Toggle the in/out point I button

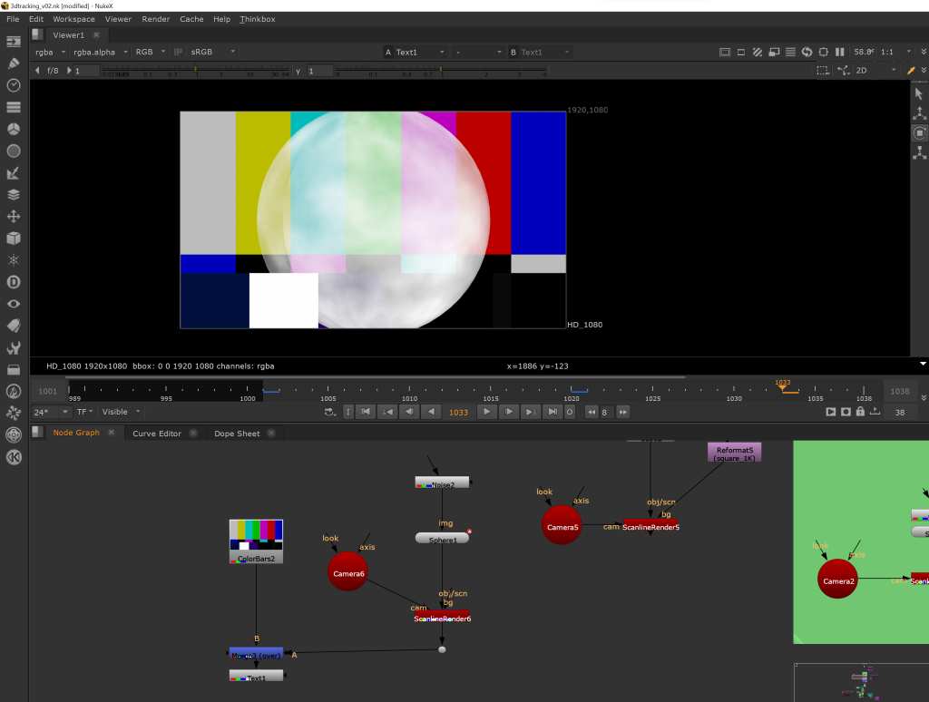click(348, 413)
